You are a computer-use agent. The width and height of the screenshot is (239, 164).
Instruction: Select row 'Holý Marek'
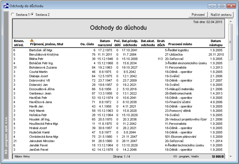119,111
